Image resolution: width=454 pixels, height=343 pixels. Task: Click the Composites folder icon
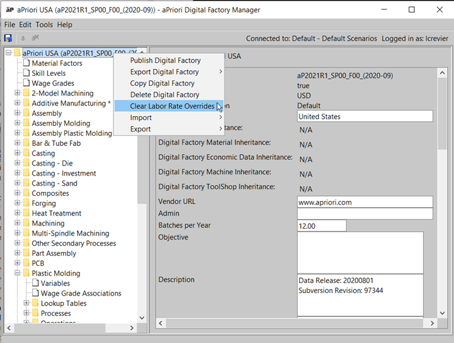[x=26, y=193]
